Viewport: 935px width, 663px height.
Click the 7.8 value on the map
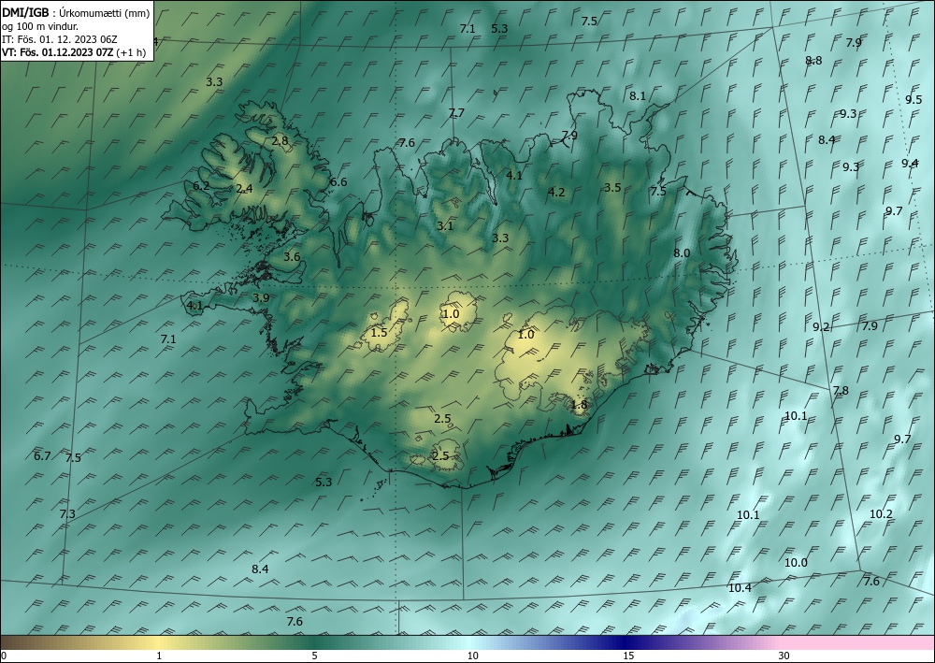click(x=841, y=391)
